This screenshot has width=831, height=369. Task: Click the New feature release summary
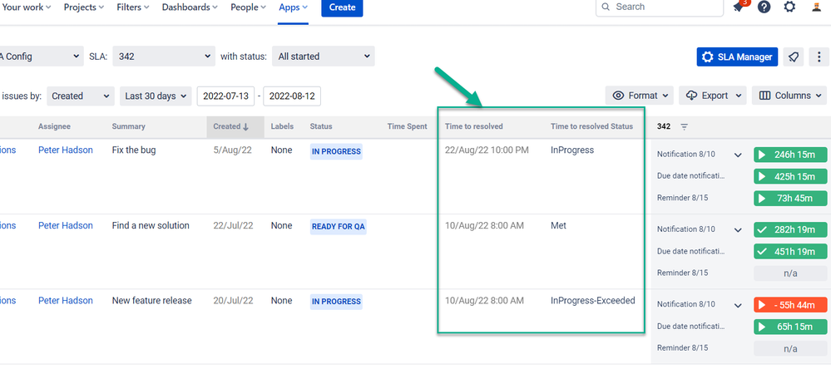pos(151,301)
